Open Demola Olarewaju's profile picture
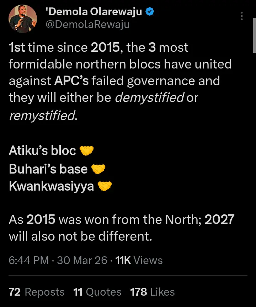This screenshot has width=256, height=307. (23, 19)
